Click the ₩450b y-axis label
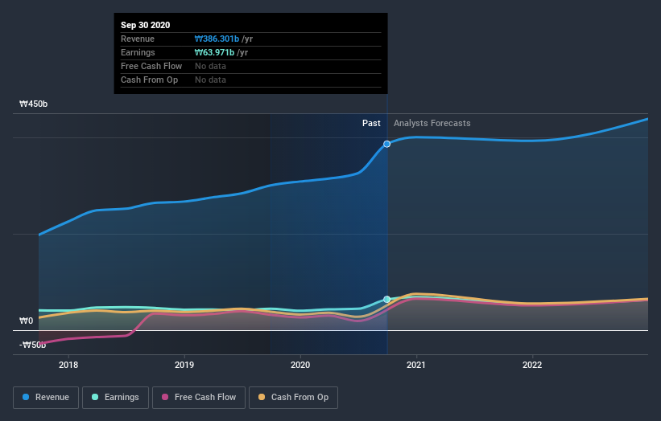Image resolution: width=661 pixels, height=421 pixels. (x=33, y=104)
